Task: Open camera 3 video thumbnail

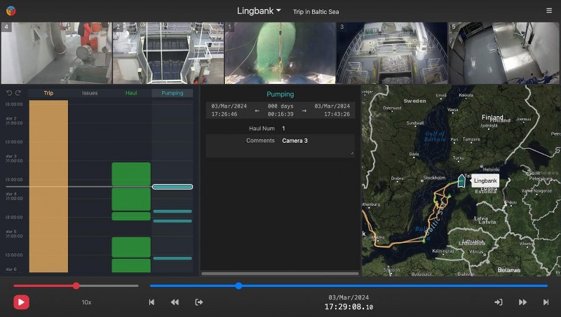Action: [x=391, y=53]
